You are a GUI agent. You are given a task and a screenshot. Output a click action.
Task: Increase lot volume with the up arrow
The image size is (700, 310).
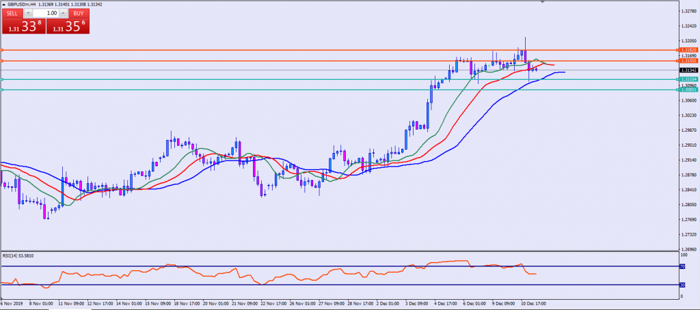pyautogui.click(x=62, y=13)
